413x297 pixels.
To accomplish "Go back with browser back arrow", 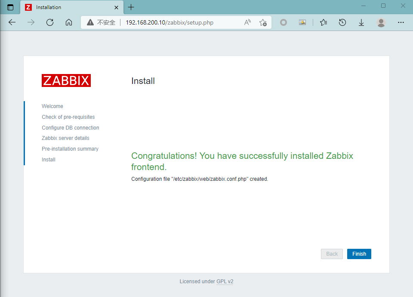I will click(x=12, y=22).
